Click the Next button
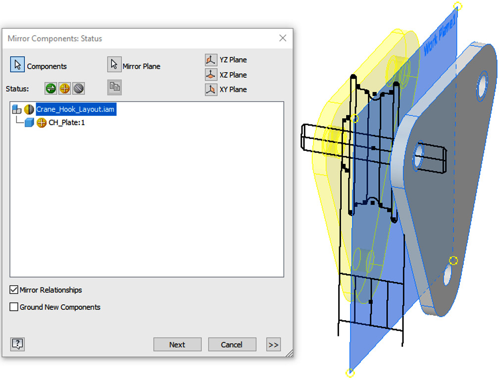The image size is (501, 380). tap(177, 344)
